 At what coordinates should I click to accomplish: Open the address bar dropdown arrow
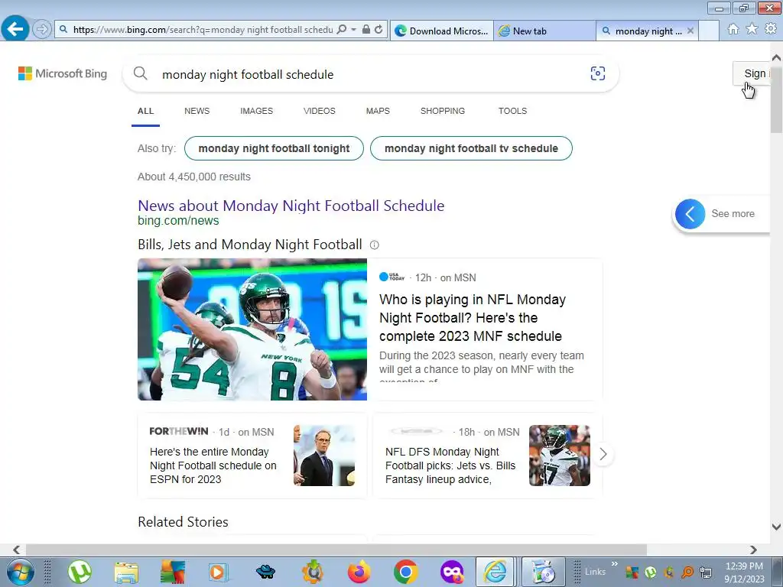(353, 30)
